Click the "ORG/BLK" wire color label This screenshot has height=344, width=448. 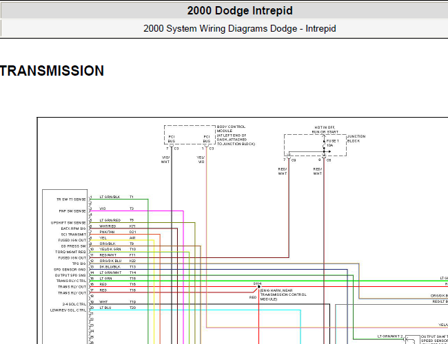coord(108,244)
